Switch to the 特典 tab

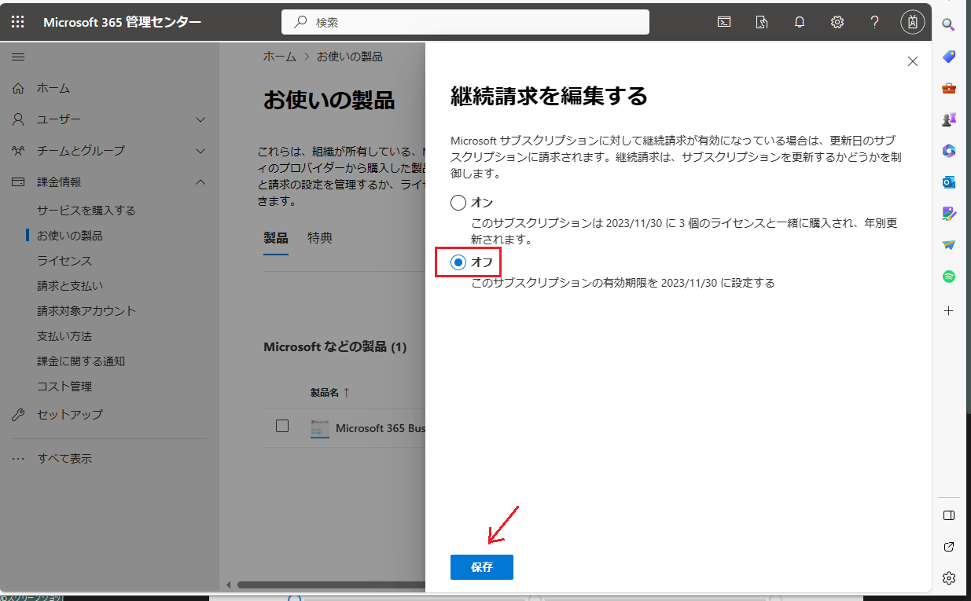pos(320,238)
